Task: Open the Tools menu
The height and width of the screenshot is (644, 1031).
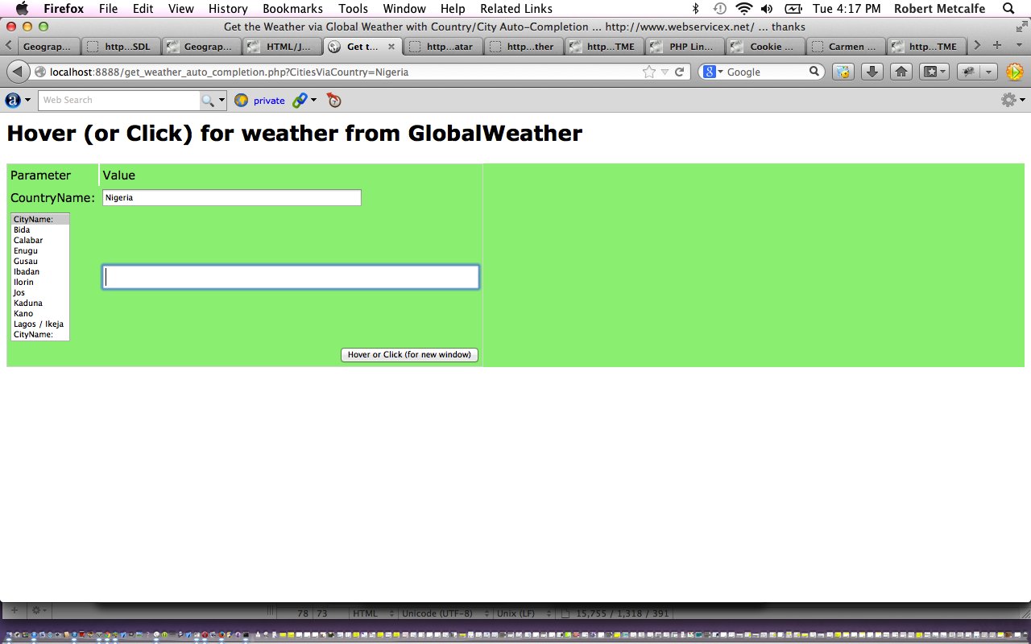Action: click(353, 9)
